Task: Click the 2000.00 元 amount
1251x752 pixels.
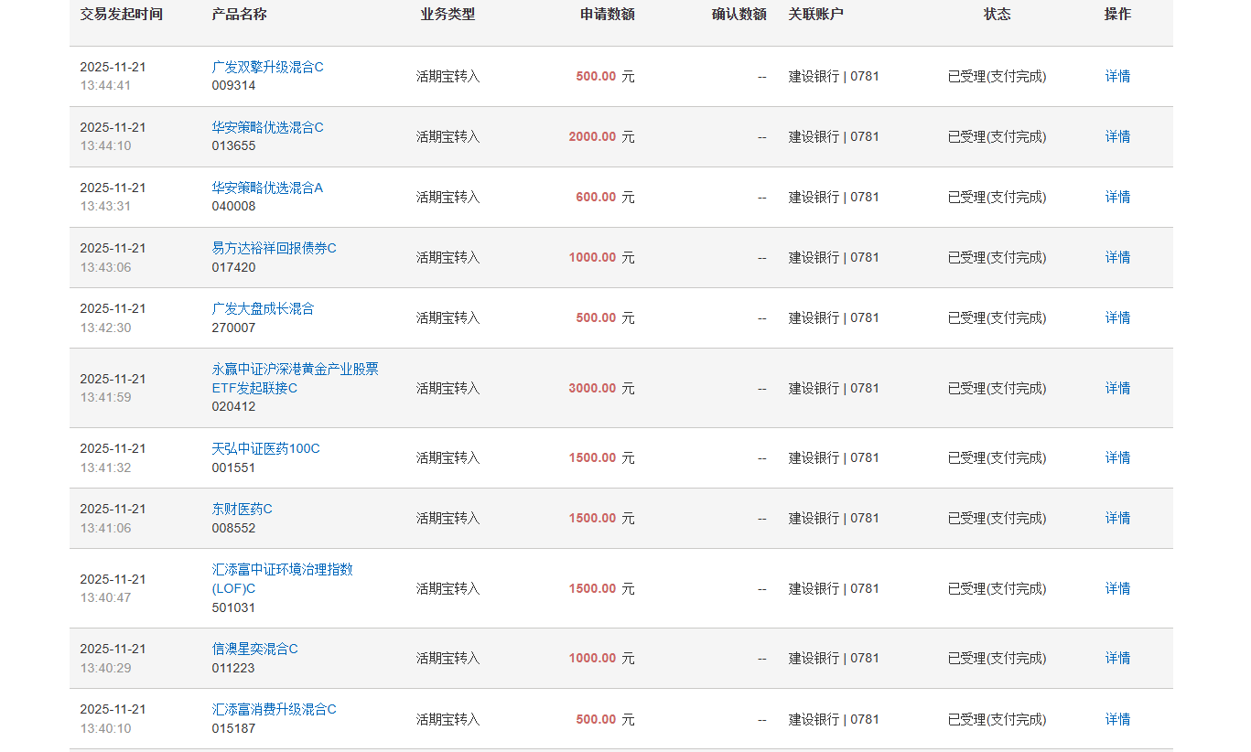Action: pos(601,136)
